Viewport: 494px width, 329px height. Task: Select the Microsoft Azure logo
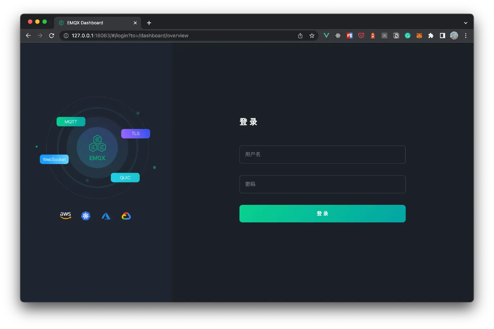click(x=106, y=215)
